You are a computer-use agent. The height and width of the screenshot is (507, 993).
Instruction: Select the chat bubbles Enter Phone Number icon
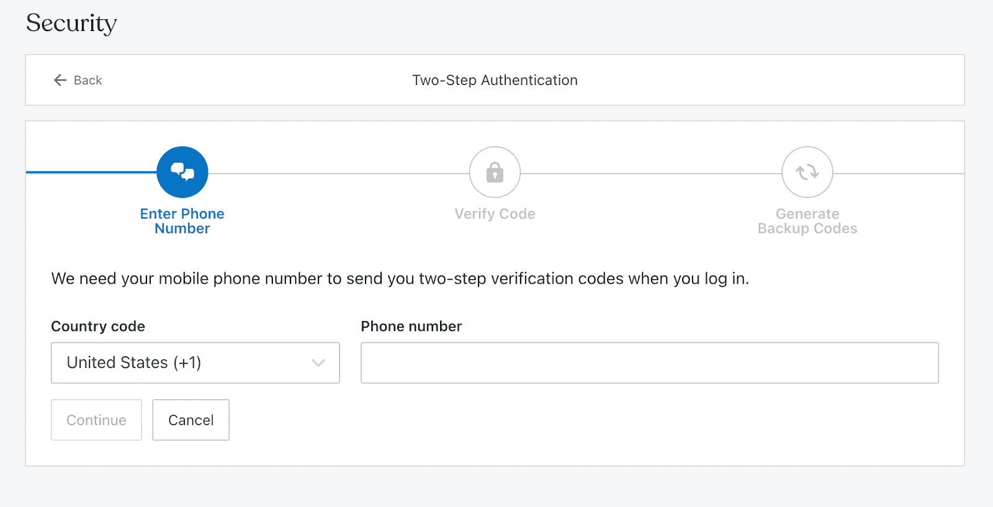tap(182, 172)
